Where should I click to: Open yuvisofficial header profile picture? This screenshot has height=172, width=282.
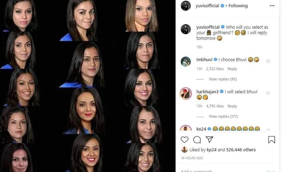pos(186,6)
